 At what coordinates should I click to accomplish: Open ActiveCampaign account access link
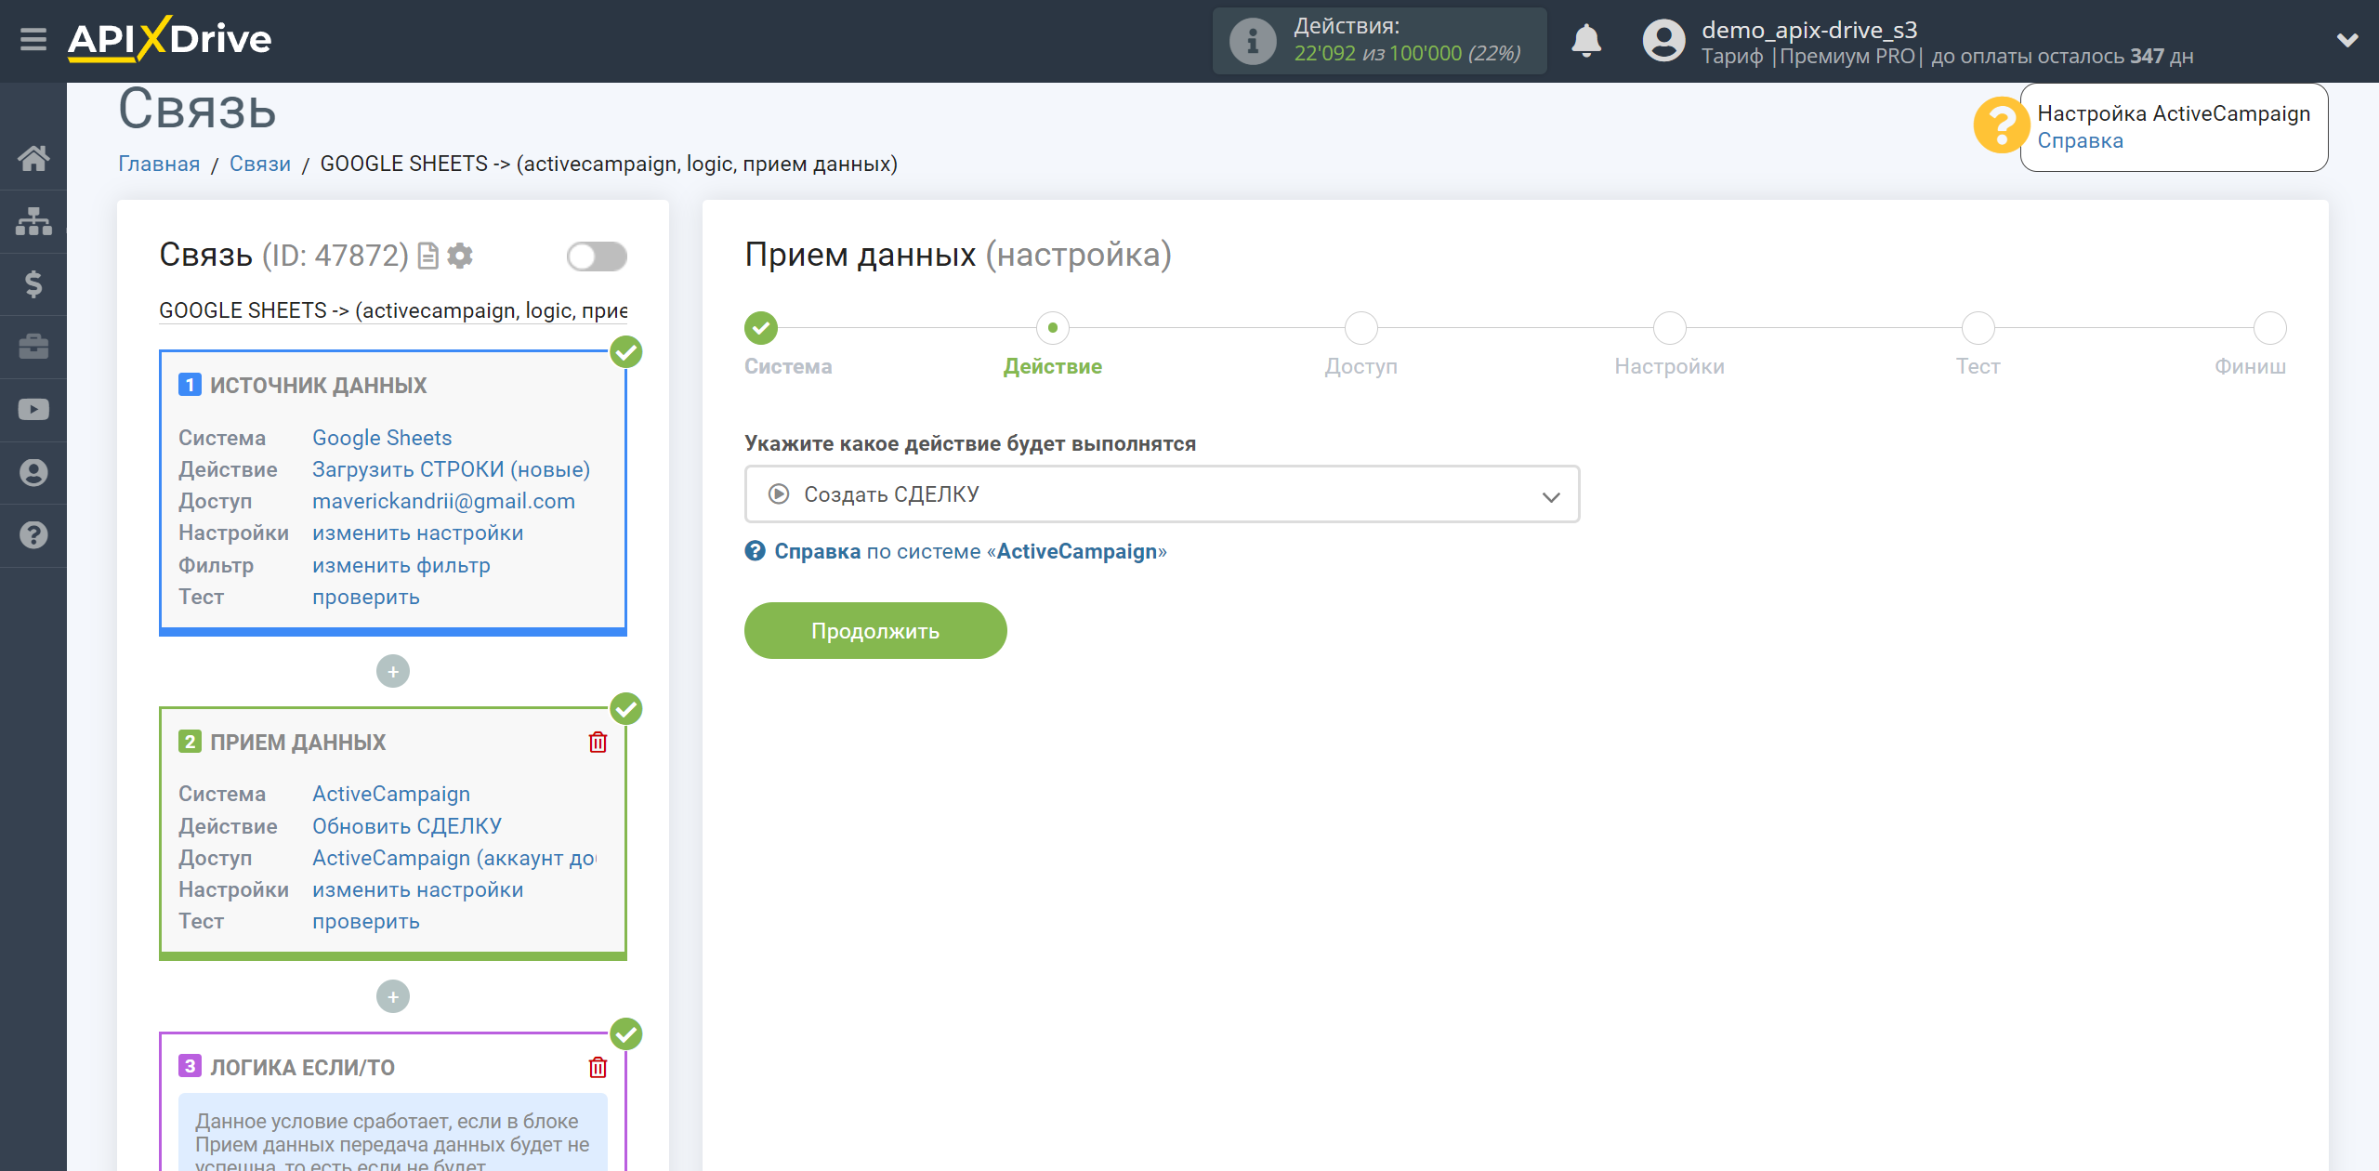click(453, 858)
